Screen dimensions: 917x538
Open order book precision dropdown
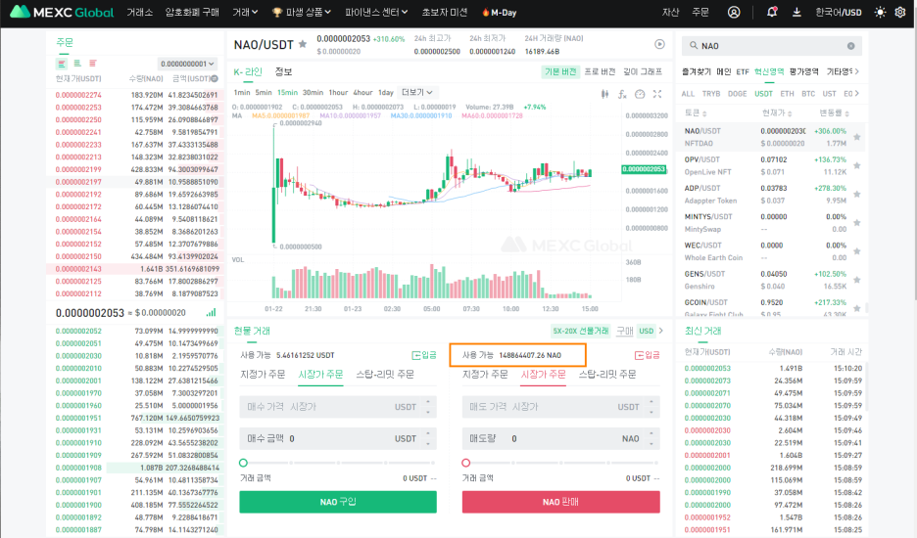pyautogui.click(x=187, y=64)
